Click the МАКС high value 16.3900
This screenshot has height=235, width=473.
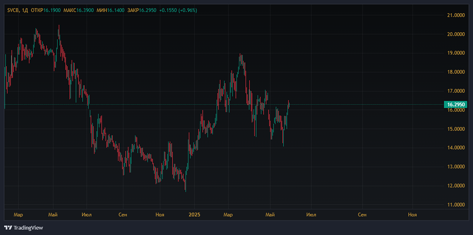pos(85,10)
